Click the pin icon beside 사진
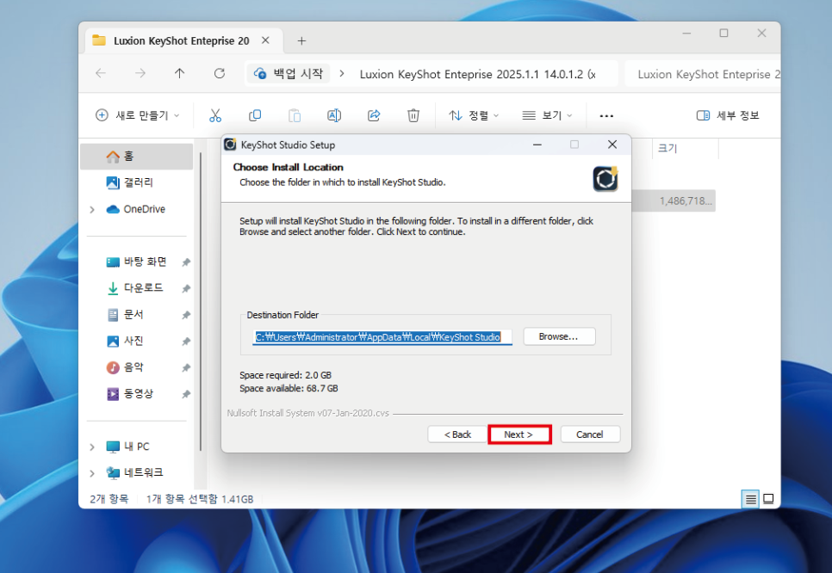The height and width of the screenshot is (573, 832). click(x=186, y=342)
